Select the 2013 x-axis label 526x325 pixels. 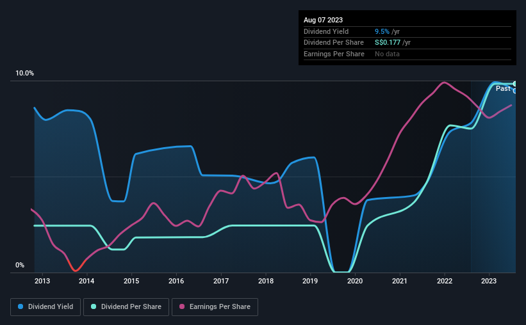tap(42, 281)
